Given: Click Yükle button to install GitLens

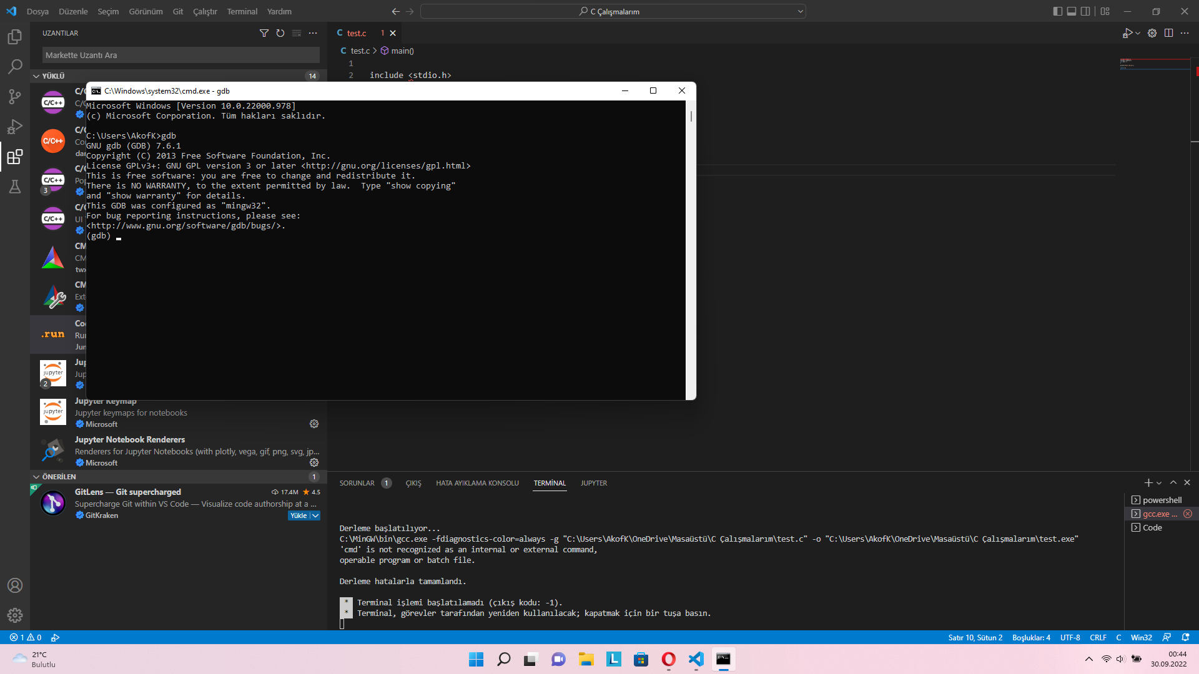Looking at the screenshot, I should click(x=299, y=515).
